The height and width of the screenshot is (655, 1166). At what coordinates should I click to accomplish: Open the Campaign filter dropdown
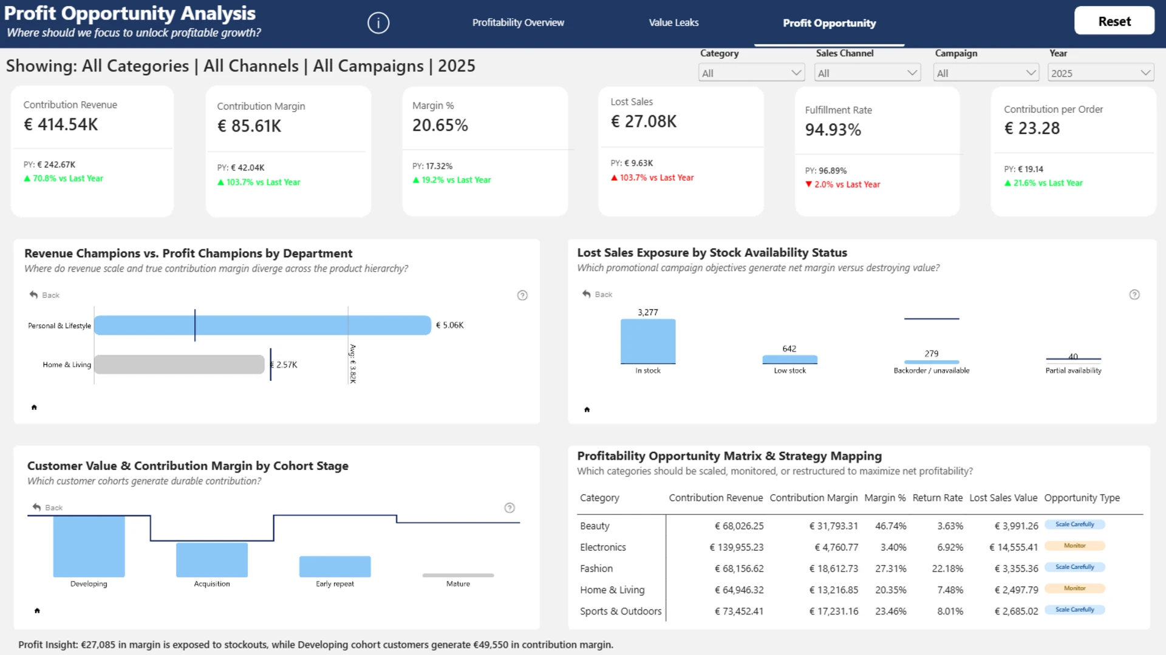[986, 73]
